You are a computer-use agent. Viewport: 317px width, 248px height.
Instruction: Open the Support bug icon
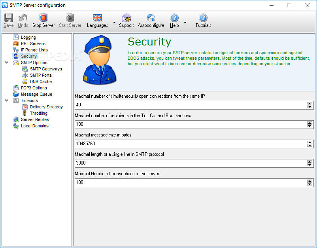click(x=126, y=18)
